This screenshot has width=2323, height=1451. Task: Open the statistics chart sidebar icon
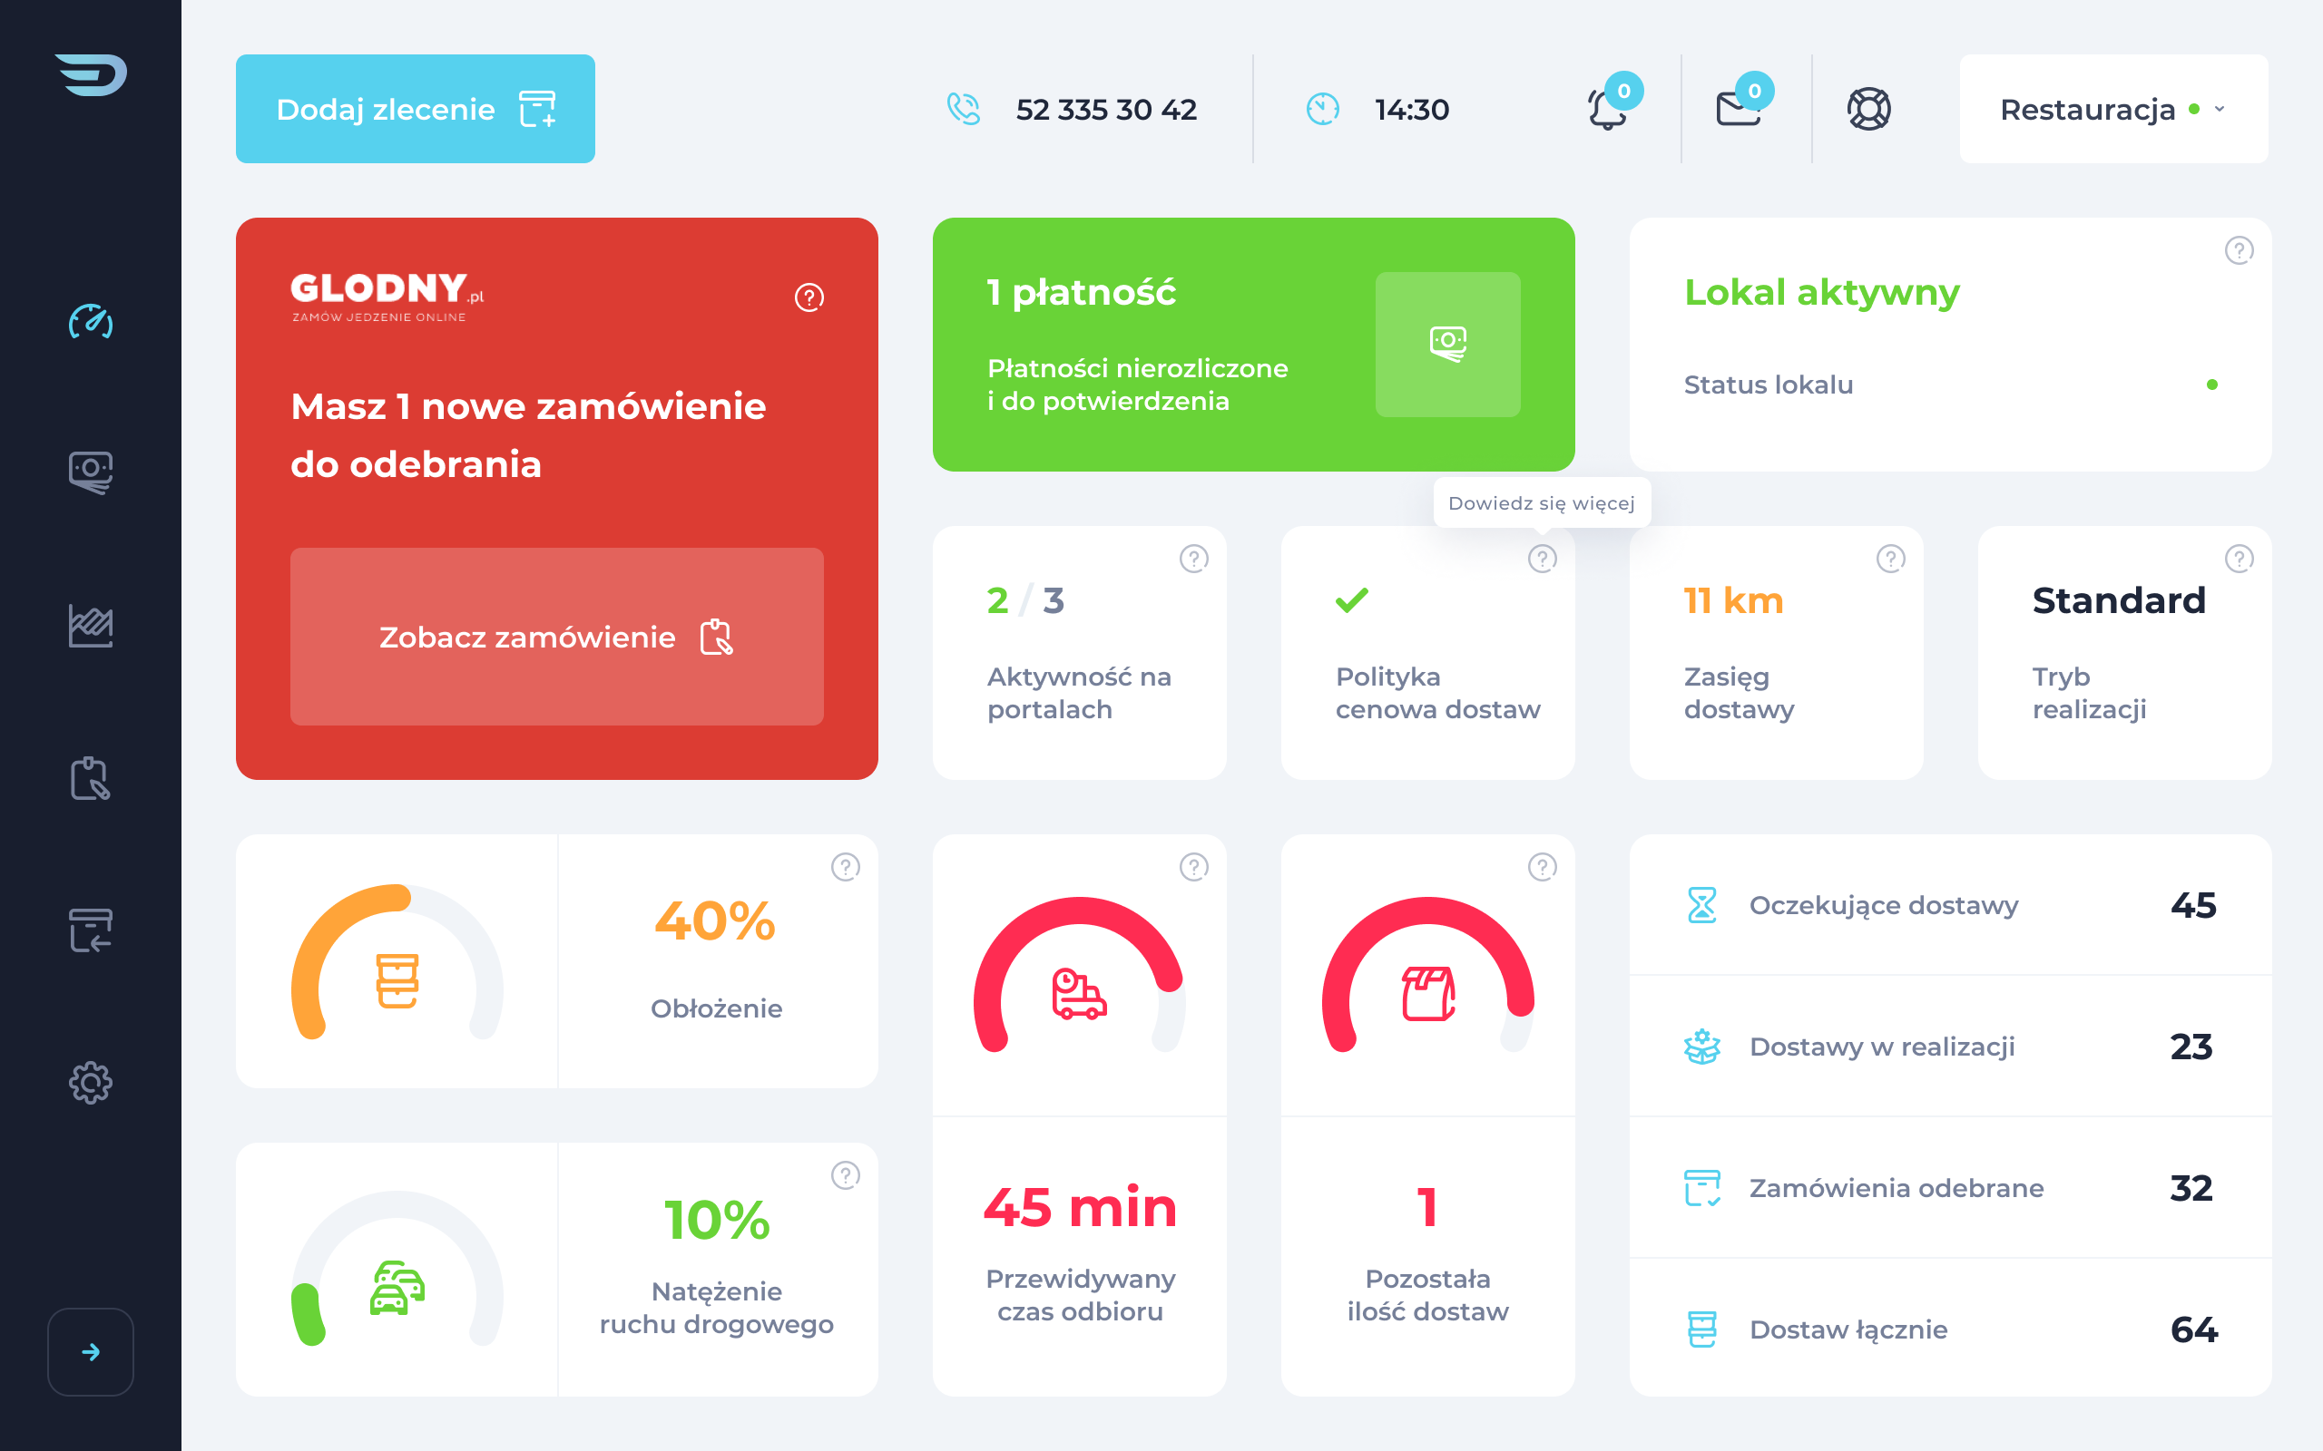click(91, 626)
